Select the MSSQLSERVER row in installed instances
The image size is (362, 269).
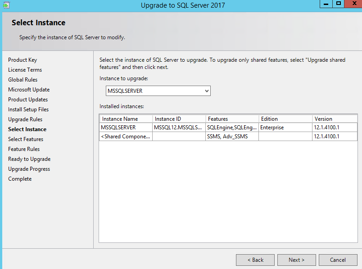point(228,128)
